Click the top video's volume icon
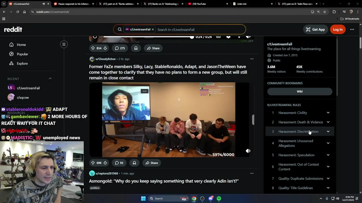 (248, 37)
